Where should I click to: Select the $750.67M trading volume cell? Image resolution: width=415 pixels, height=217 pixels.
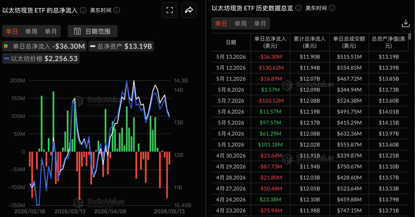pyautogui.click(x=349, y=167)
